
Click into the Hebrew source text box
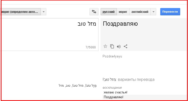tap(50, 33)
